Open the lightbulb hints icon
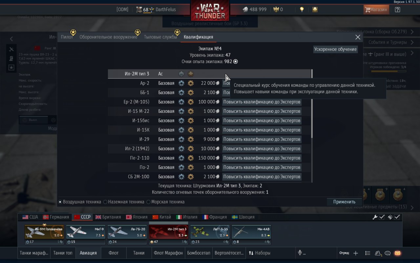Viewport: 420px width, 263px height. point(302,10)
